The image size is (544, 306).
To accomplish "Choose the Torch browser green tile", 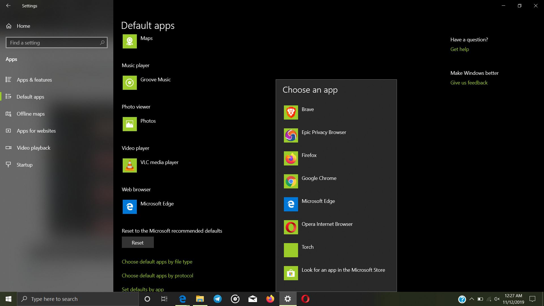I will (291, 250).
